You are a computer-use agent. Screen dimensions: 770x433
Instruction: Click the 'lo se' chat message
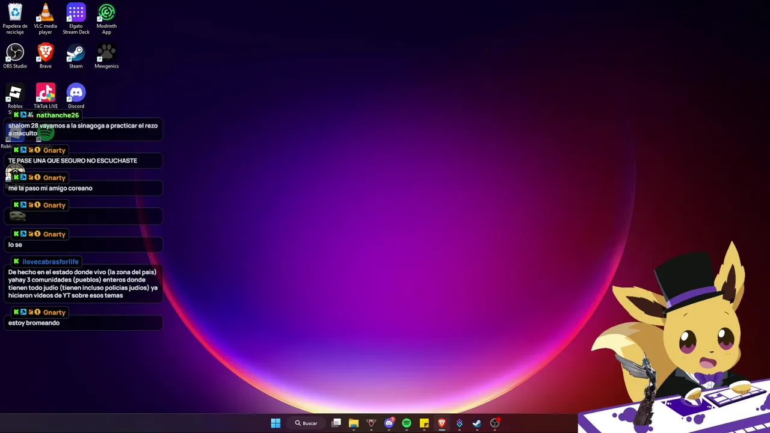[15, 245]
